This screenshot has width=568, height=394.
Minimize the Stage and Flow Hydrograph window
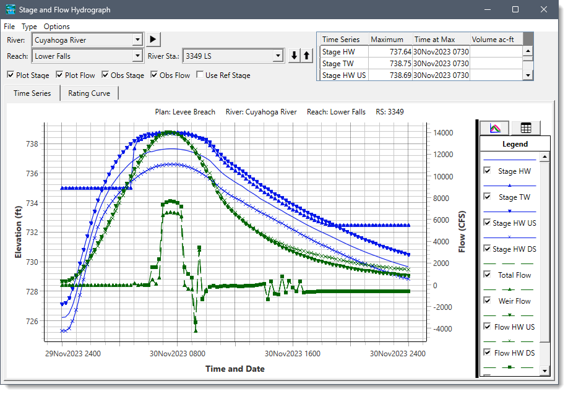487,9
